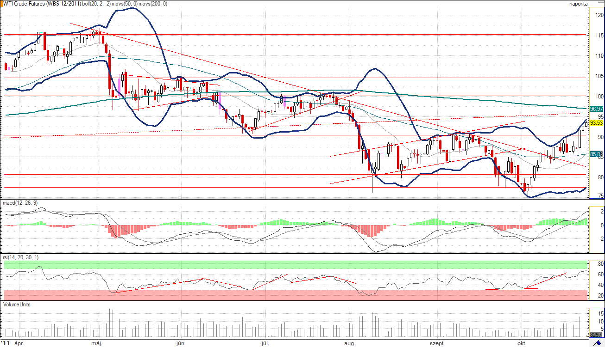Click the 'naponta' interval label
The height and width of the screenshot is (347, 605).
(x=579, y=4)
